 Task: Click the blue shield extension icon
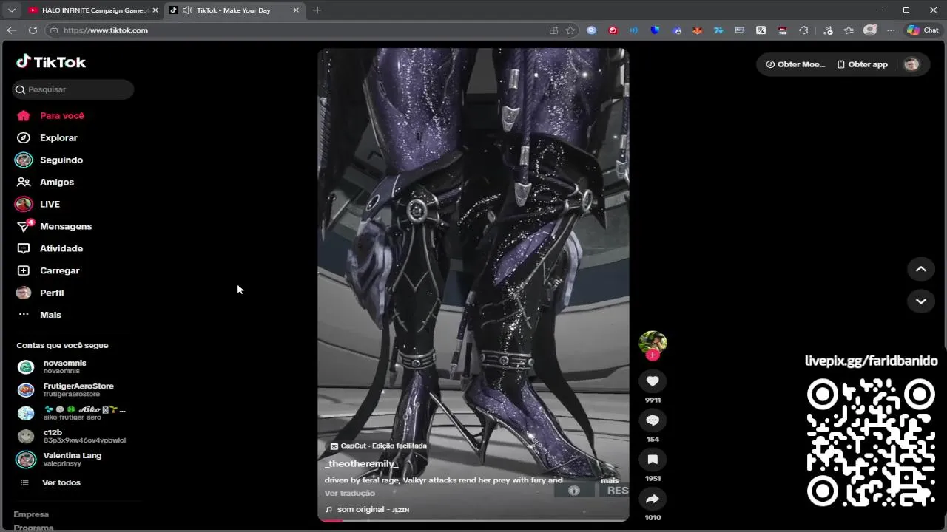pyautogui.click(x=655, y=30)
